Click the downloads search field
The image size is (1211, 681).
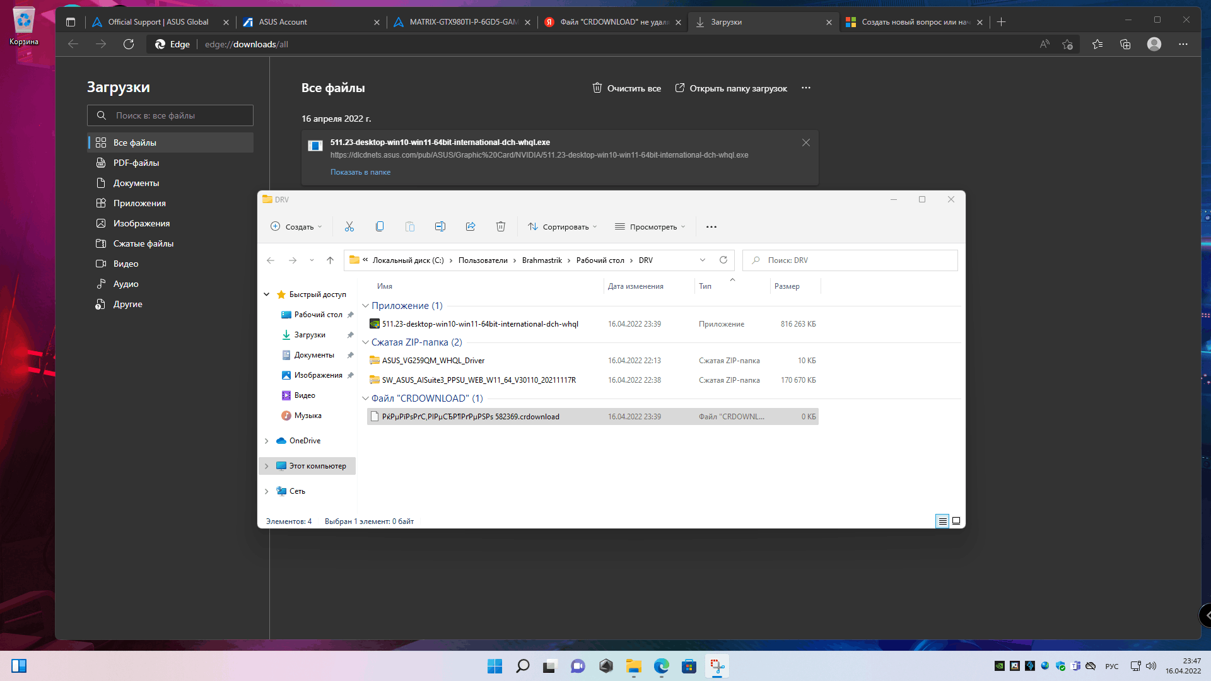click(x=170, y=115)
